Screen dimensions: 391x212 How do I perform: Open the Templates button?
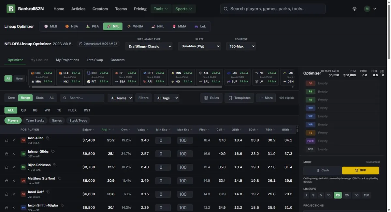[239, 98]
